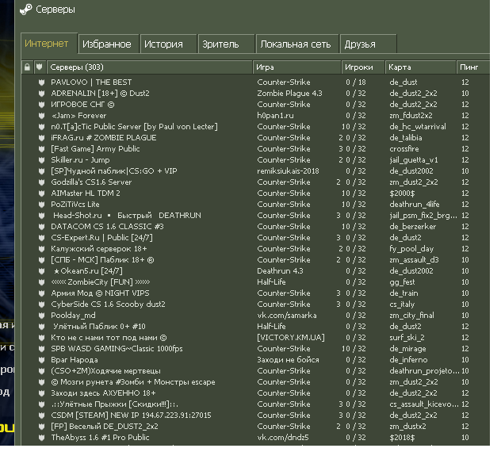
Task: Sort by Серверы (303) column header
Action: (149, 67)
